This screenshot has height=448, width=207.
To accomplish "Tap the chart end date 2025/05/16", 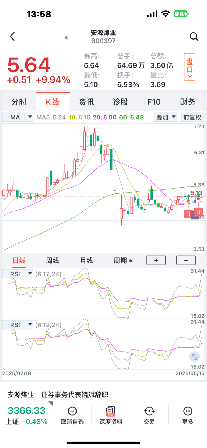I will point(190,373).
